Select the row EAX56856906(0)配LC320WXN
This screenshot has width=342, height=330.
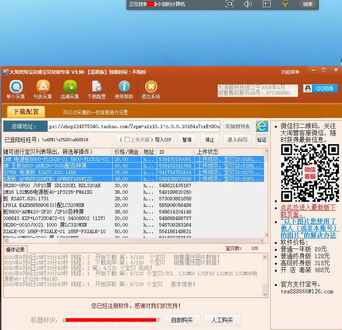click(134, 205)
